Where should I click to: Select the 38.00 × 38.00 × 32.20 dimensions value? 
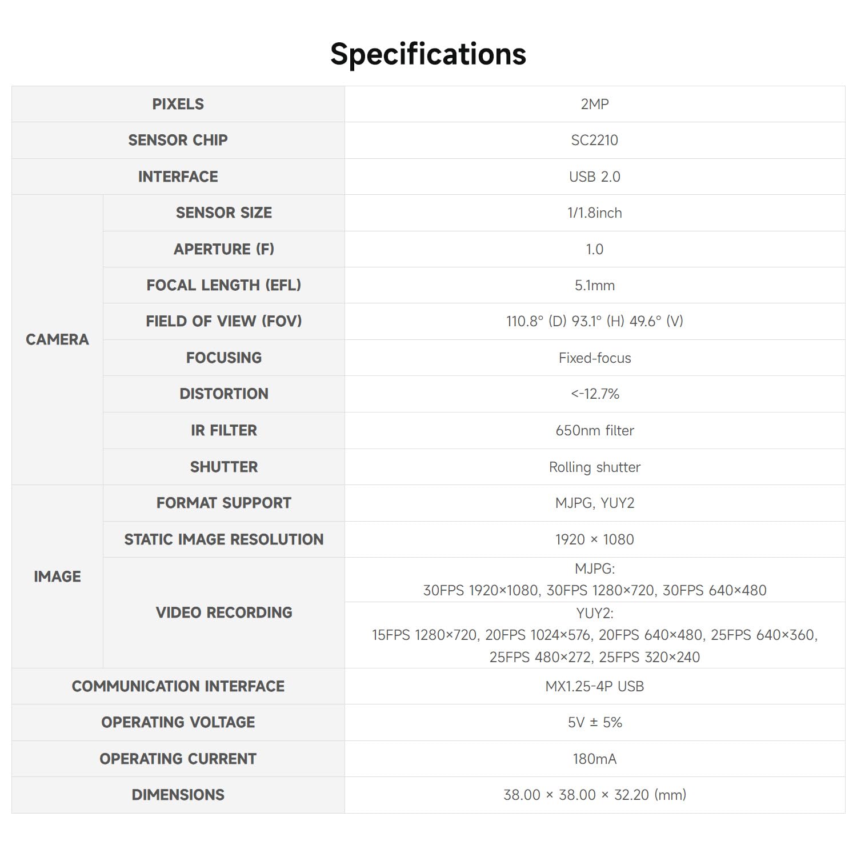(595, 795)
